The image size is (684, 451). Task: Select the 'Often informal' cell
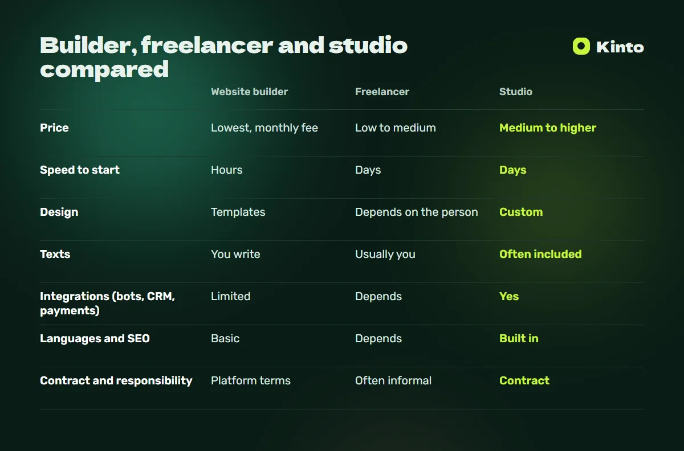click(393, 380)
